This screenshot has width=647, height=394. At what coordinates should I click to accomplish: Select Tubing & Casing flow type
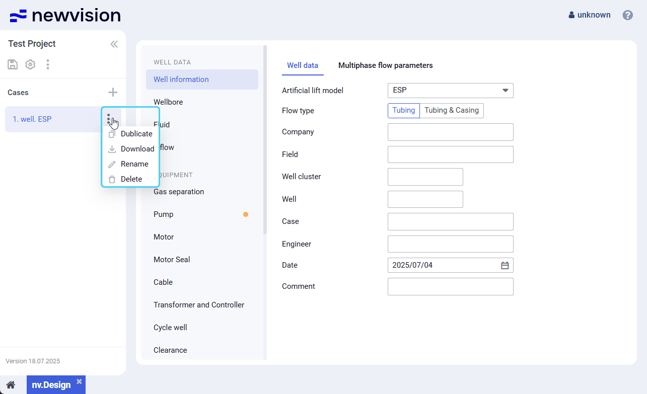click(x=451, y=111)
